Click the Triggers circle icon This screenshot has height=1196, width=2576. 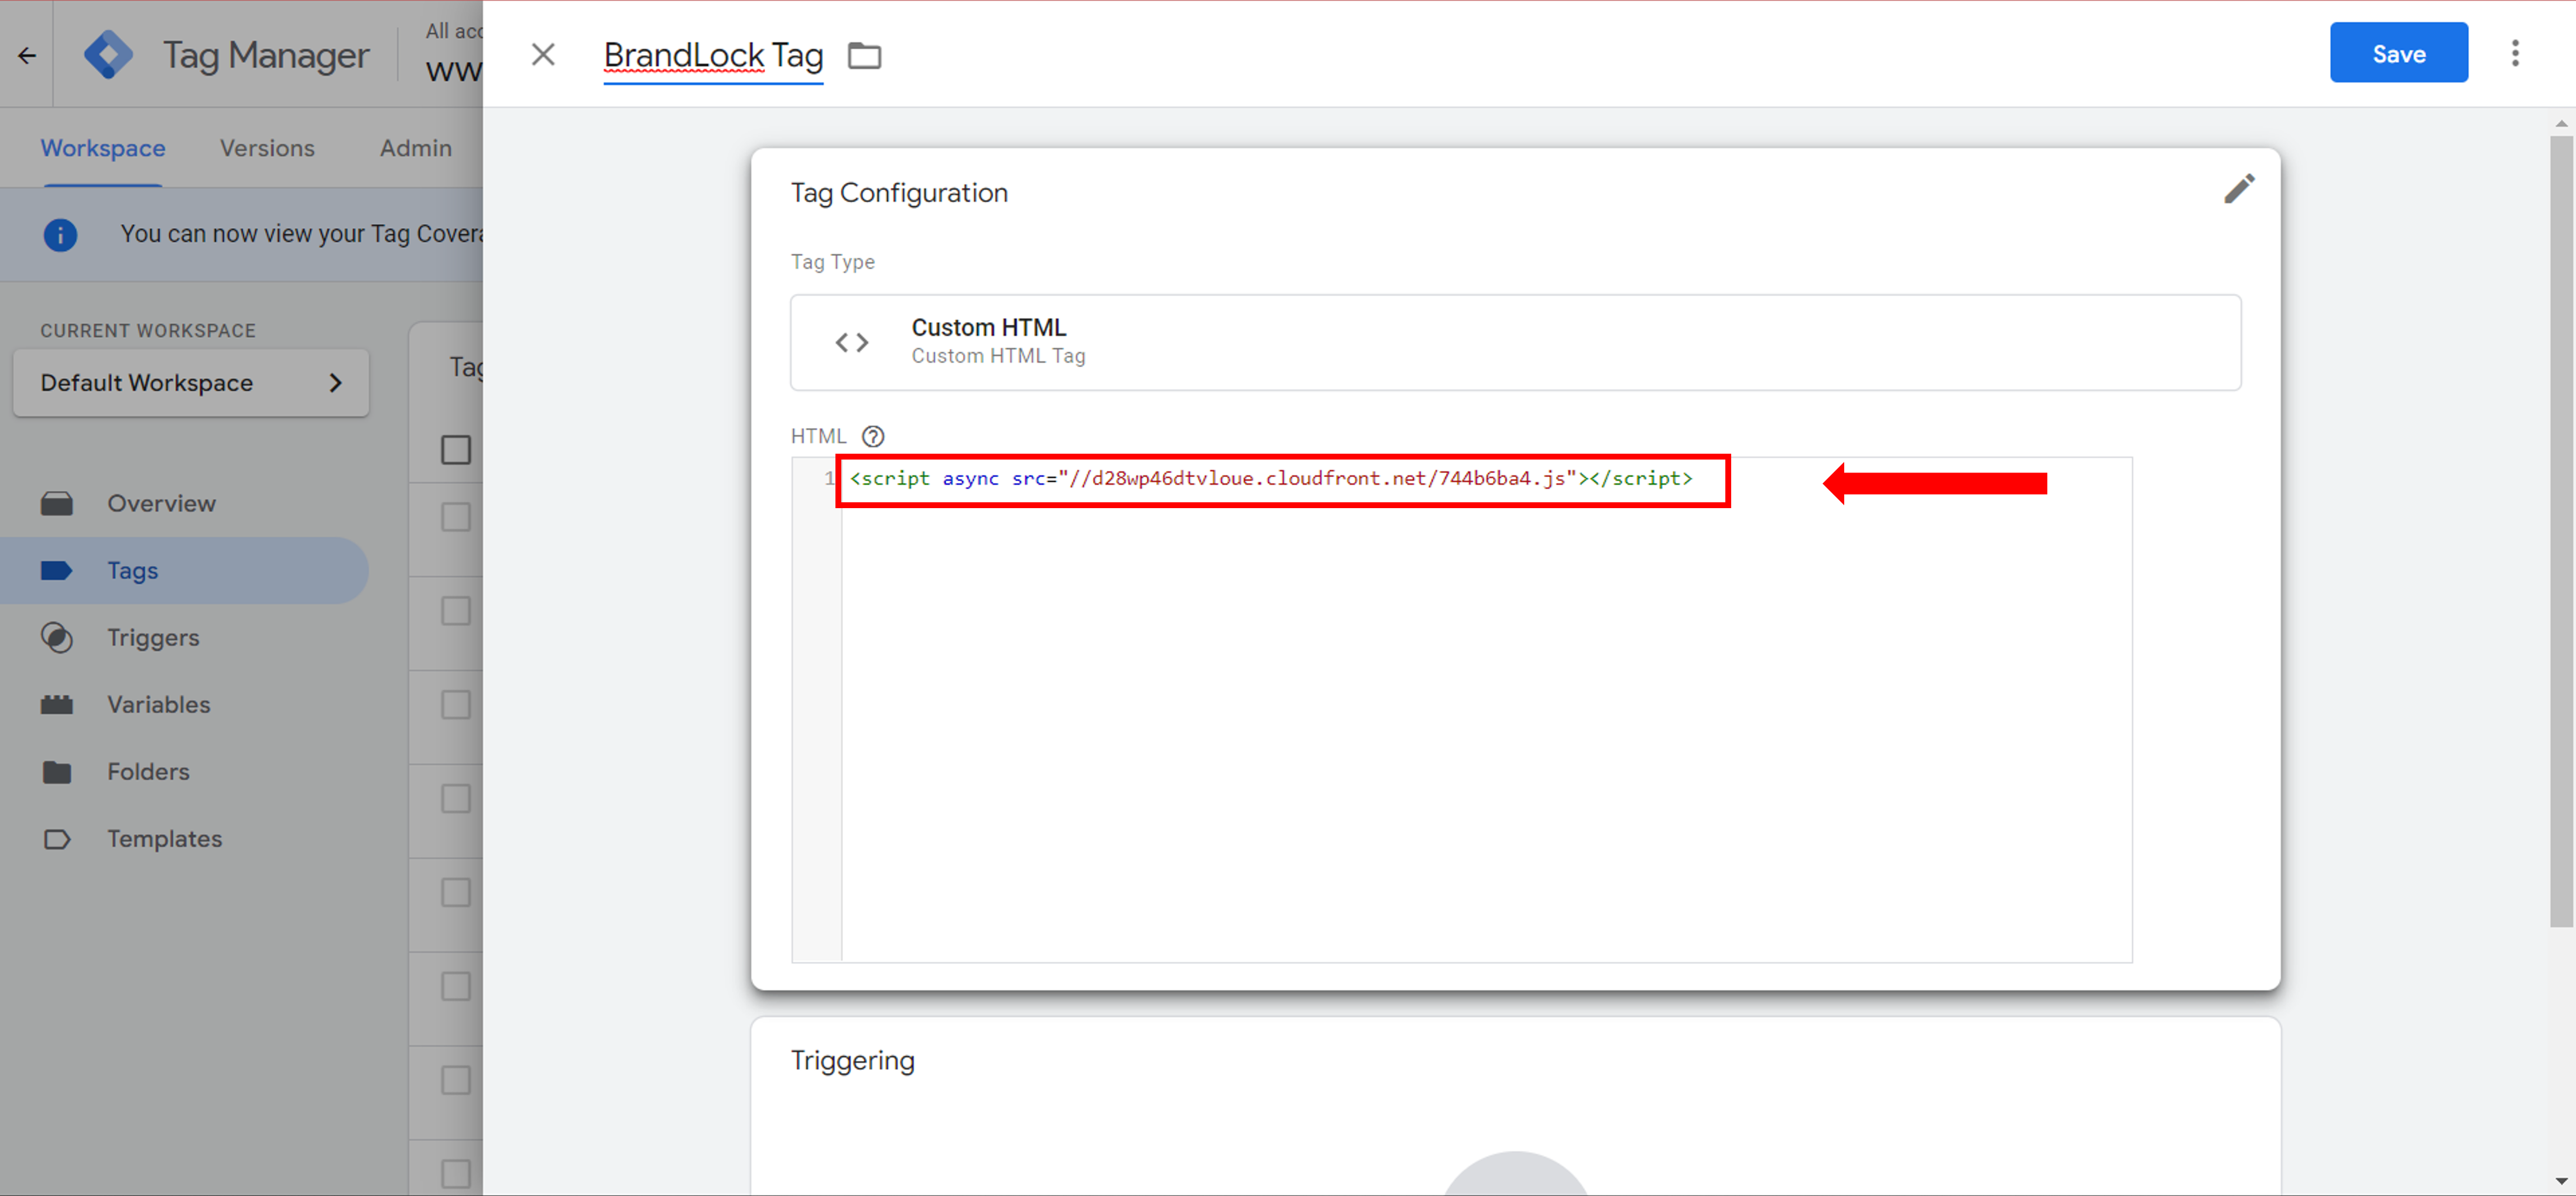(57, 637)
